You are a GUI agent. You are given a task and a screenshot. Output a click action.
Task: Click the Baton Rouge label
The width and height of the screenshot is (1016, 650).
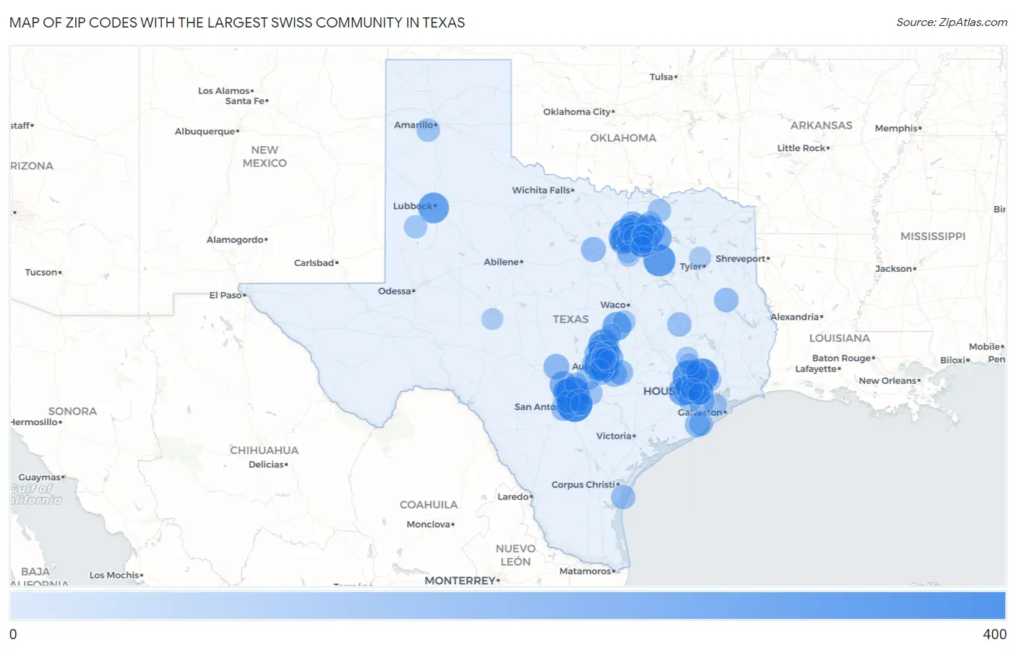pos(843,358)
